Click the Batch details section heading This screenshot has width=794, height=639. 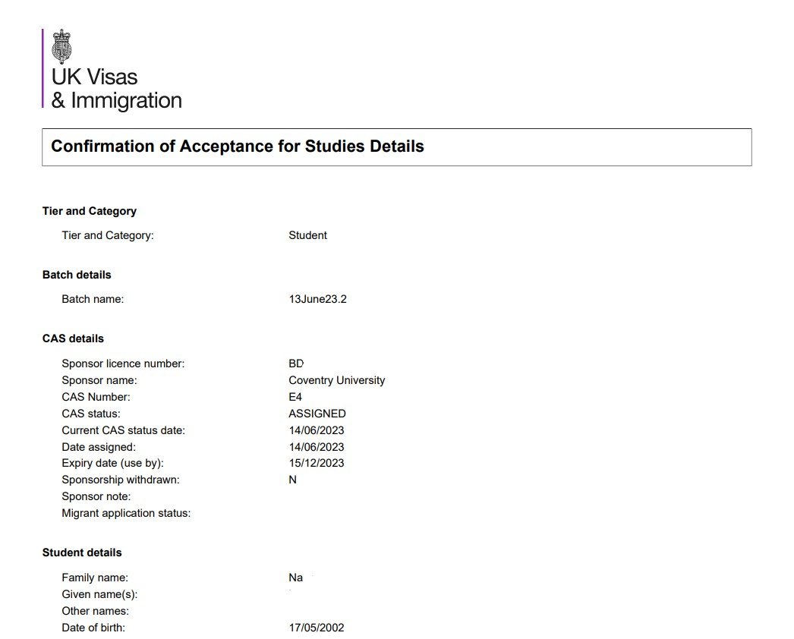click(x=77, y=275)
